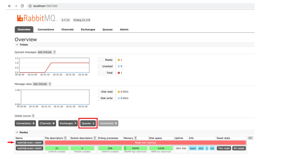The height and width of the screenshot is (159, 284).
Task: Open help for Socket descriptors column
Action: [x=95, y=138]
